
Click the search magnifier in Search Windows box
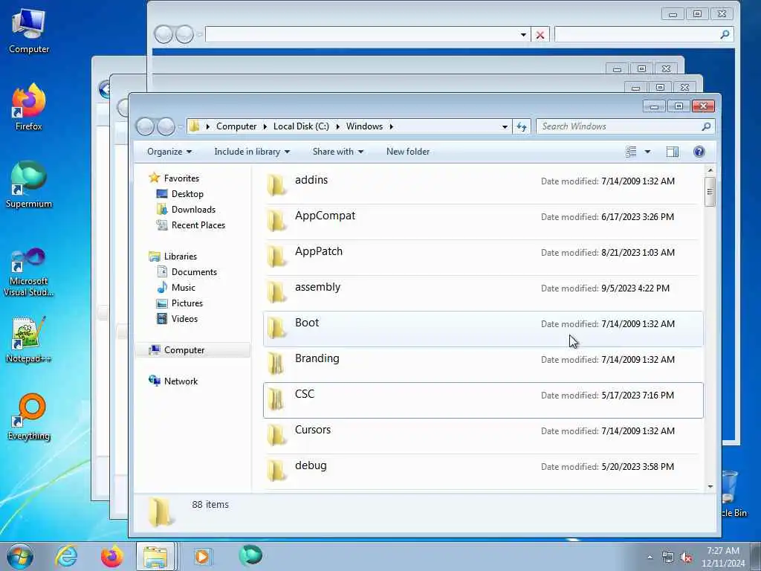(x=706, y=126)
